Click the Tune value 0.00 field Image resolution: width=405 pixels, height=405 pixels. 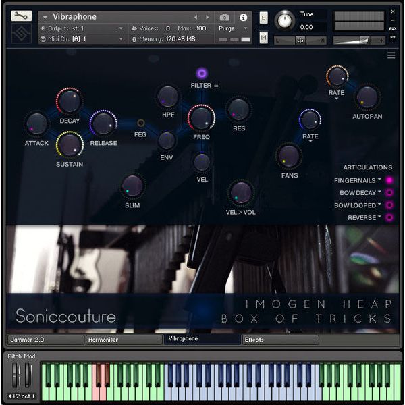click(306, 27)
